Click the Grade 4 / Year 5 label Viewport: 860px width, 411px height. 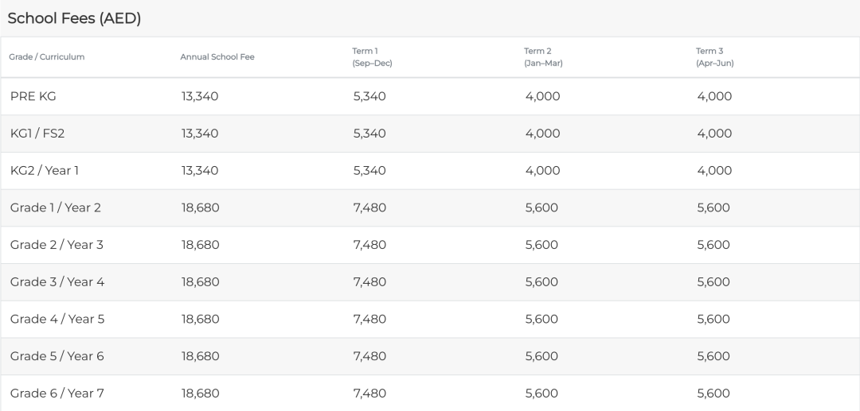tap(57, 319)
